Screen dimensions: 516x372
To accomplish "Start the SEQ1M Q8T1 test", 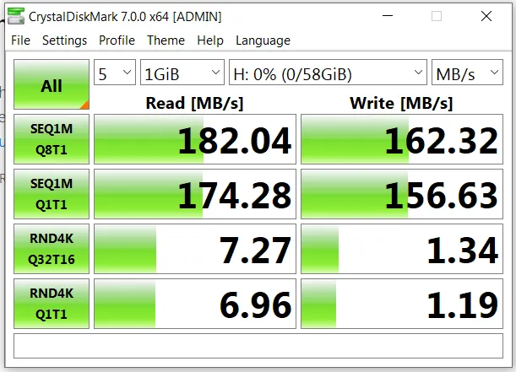I will [52, 139].
